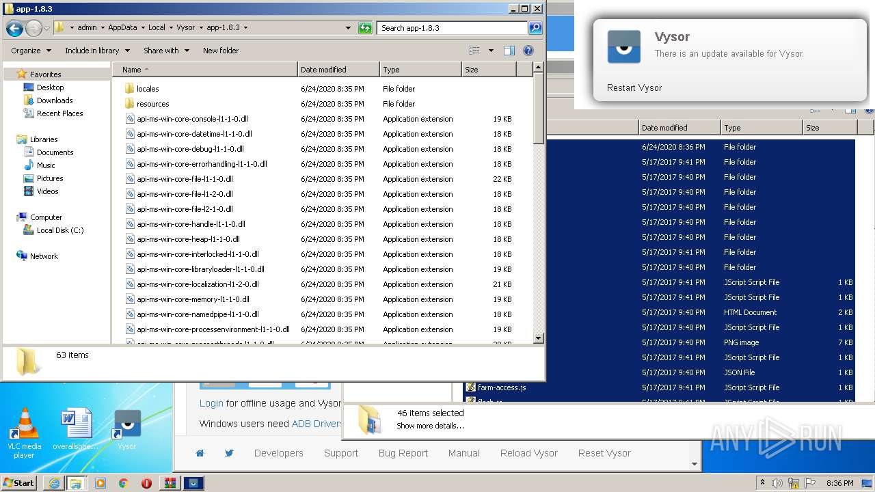Click the file list scrollbar down arrow
The image size is (875, 492).
[538, 338]
